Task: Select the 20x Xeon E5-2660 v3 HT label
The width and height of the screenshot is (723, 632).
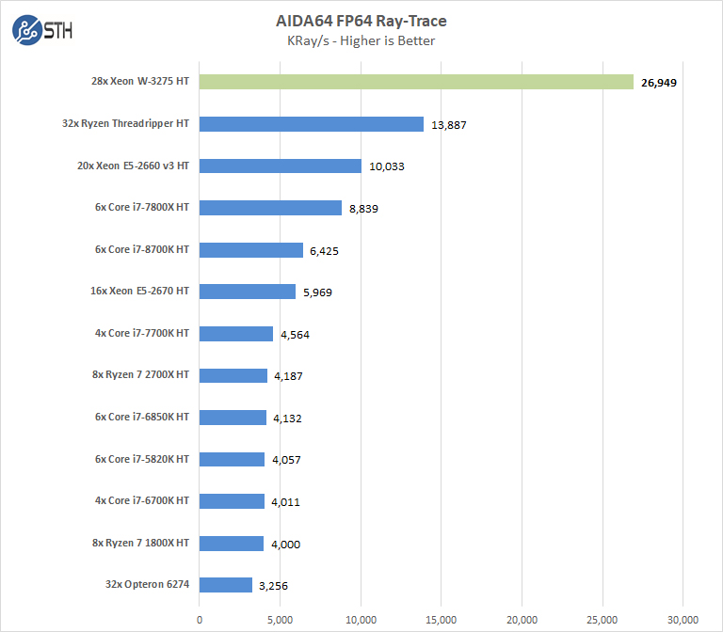Action: (x=134, y=166)
